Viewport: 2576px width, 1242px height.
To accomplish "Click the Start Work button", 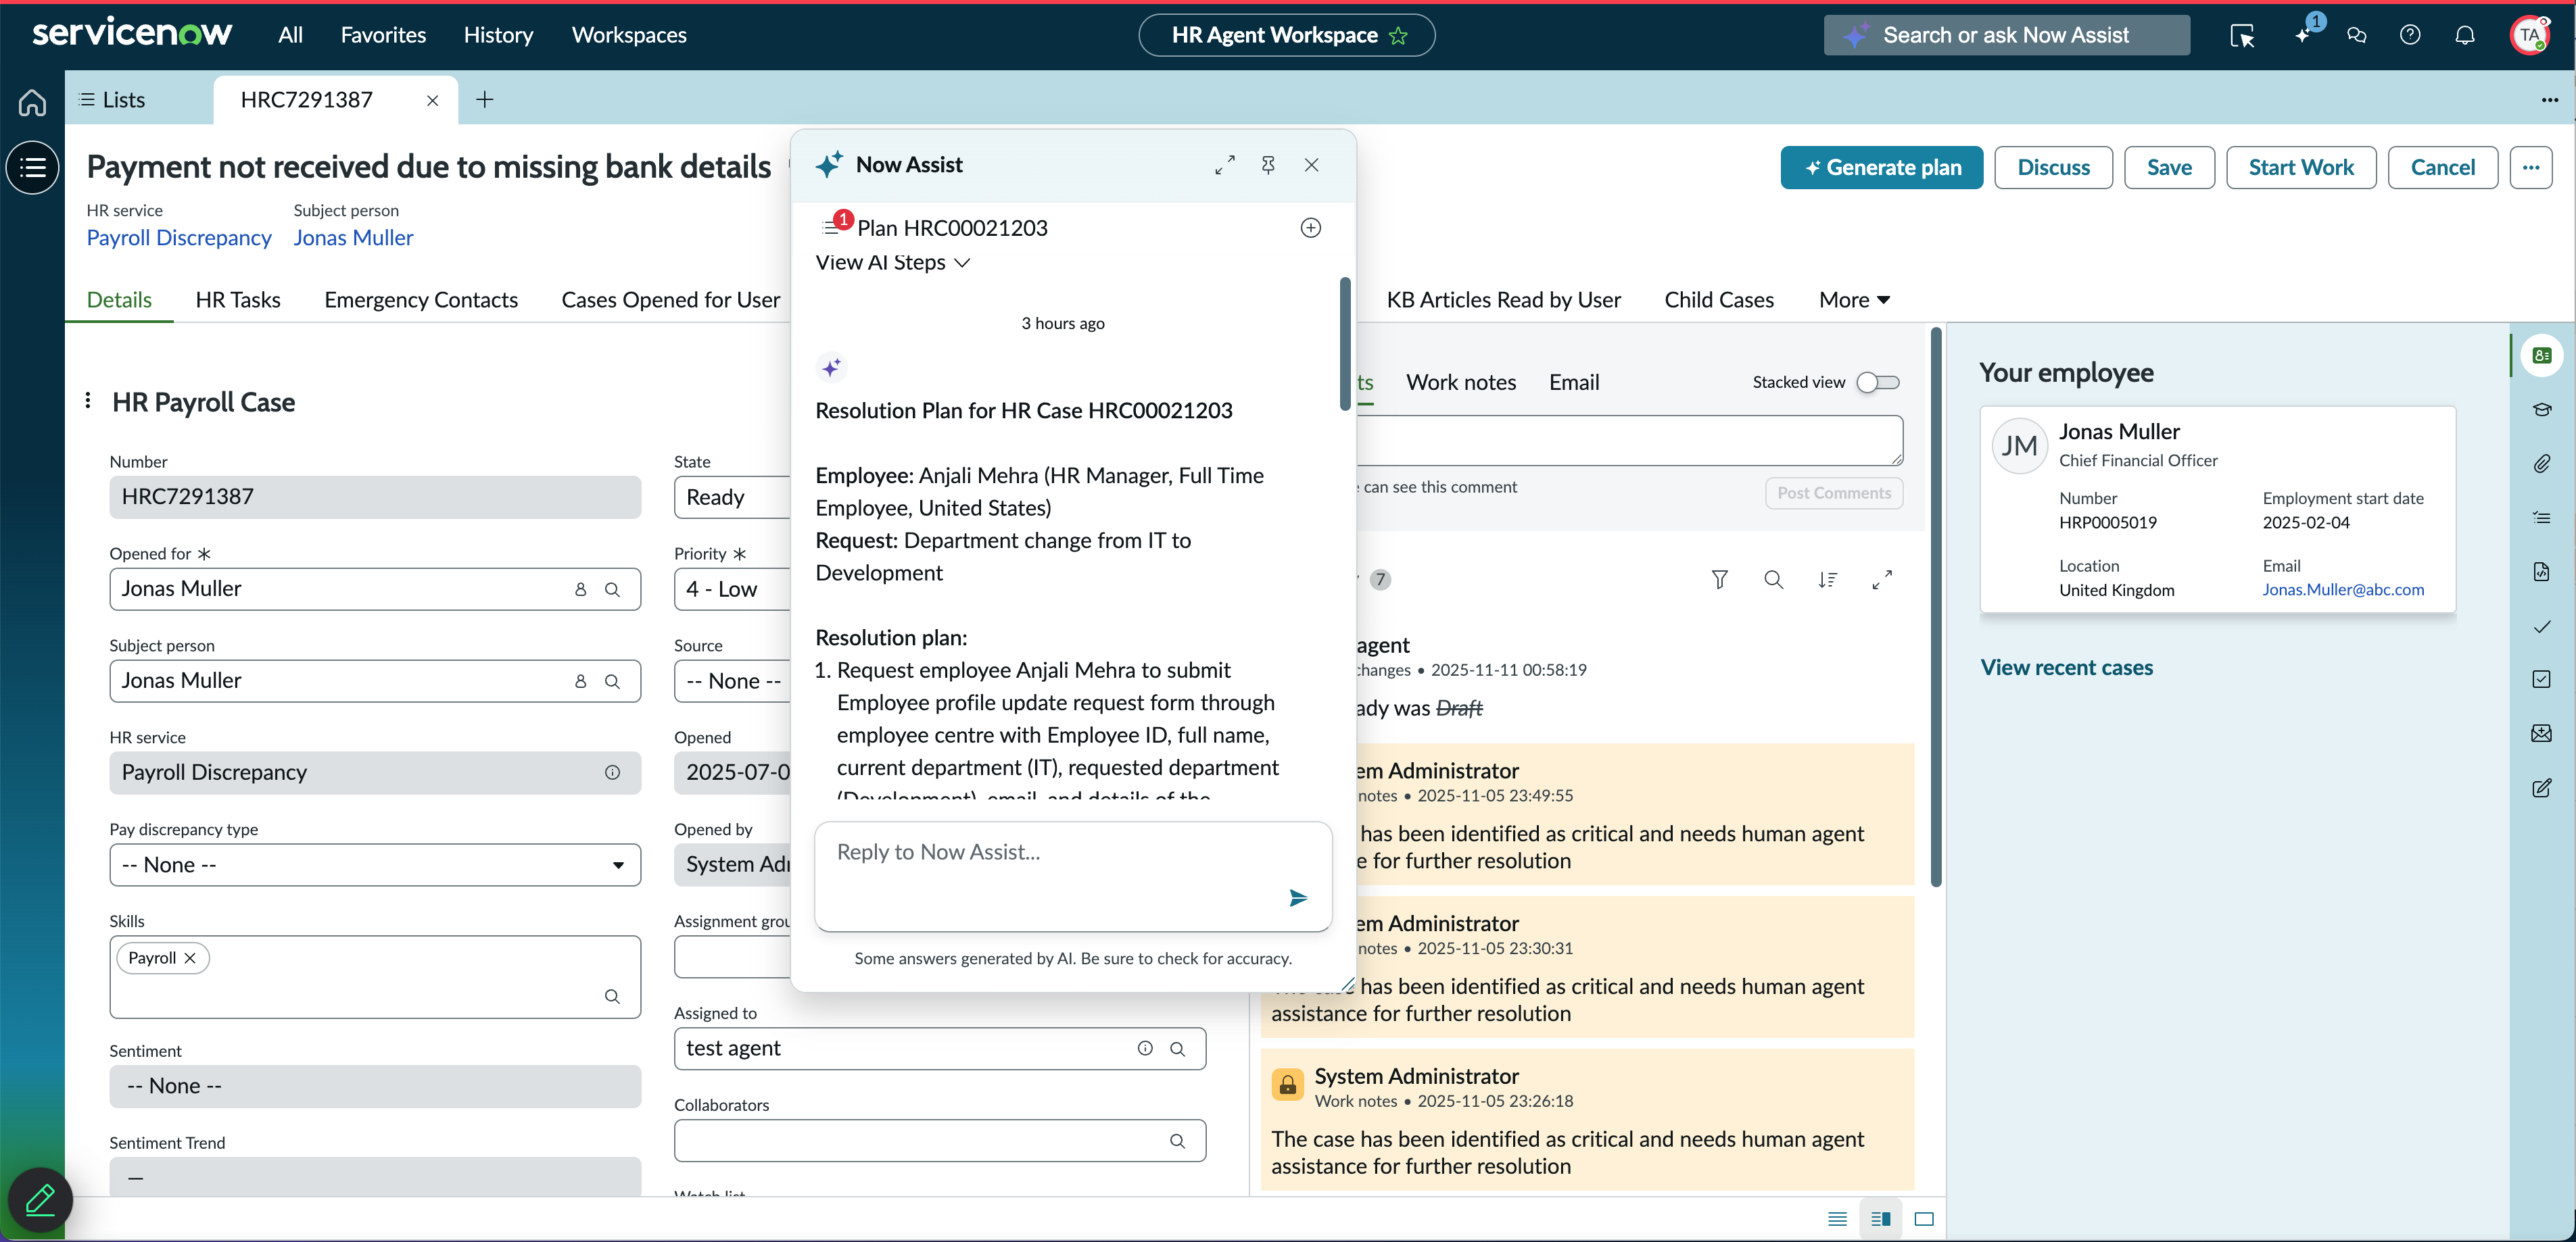I will coord(2300,168).
